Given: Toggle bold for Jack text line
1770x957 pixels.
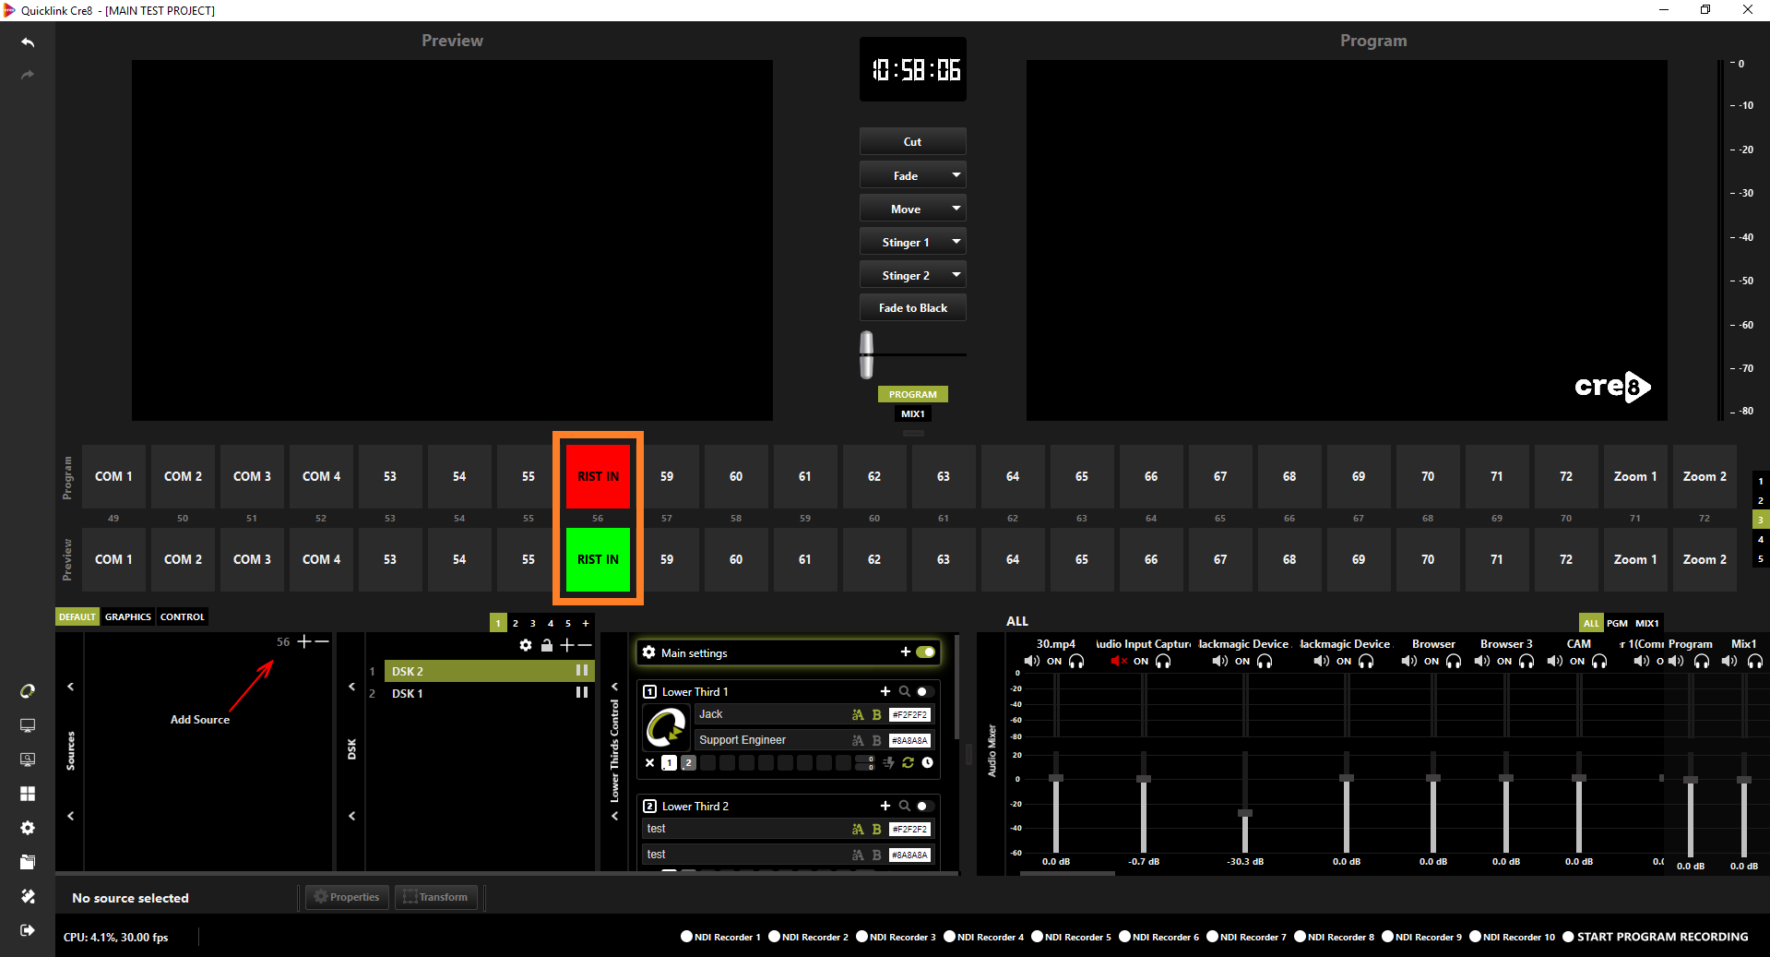Looking at the screenshot, I should coord(876,714).
